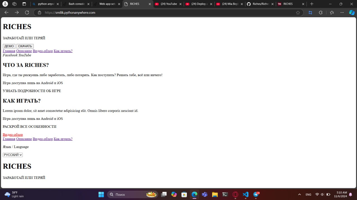Viewport: 357px width, 200px height.
Task: Open the battery status tray icon
Action: (x=328, y=194)
